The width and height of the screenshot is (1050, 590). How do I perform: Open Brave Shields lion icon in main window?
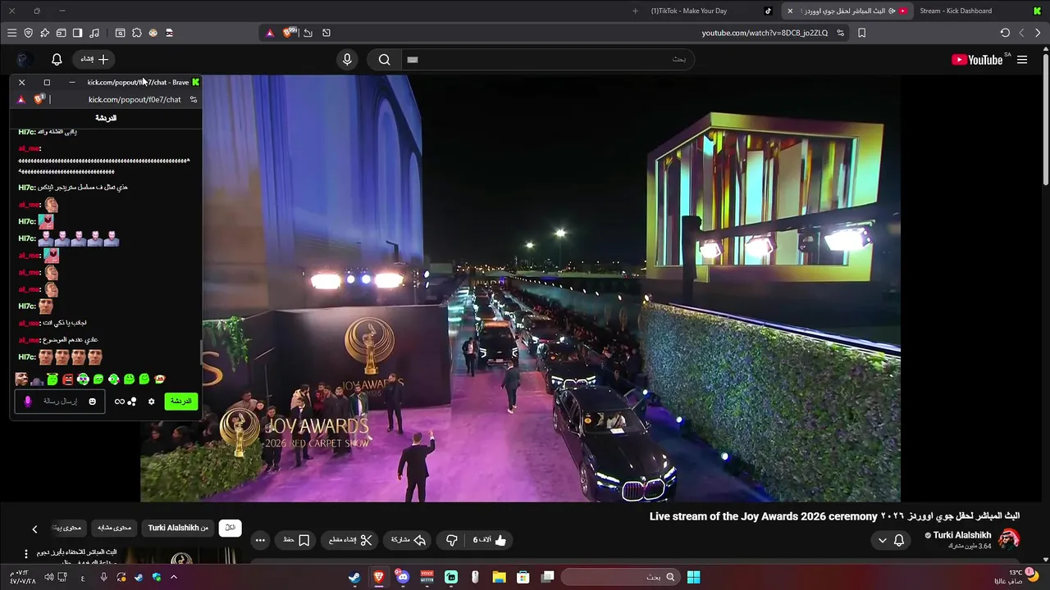(288, 33)
